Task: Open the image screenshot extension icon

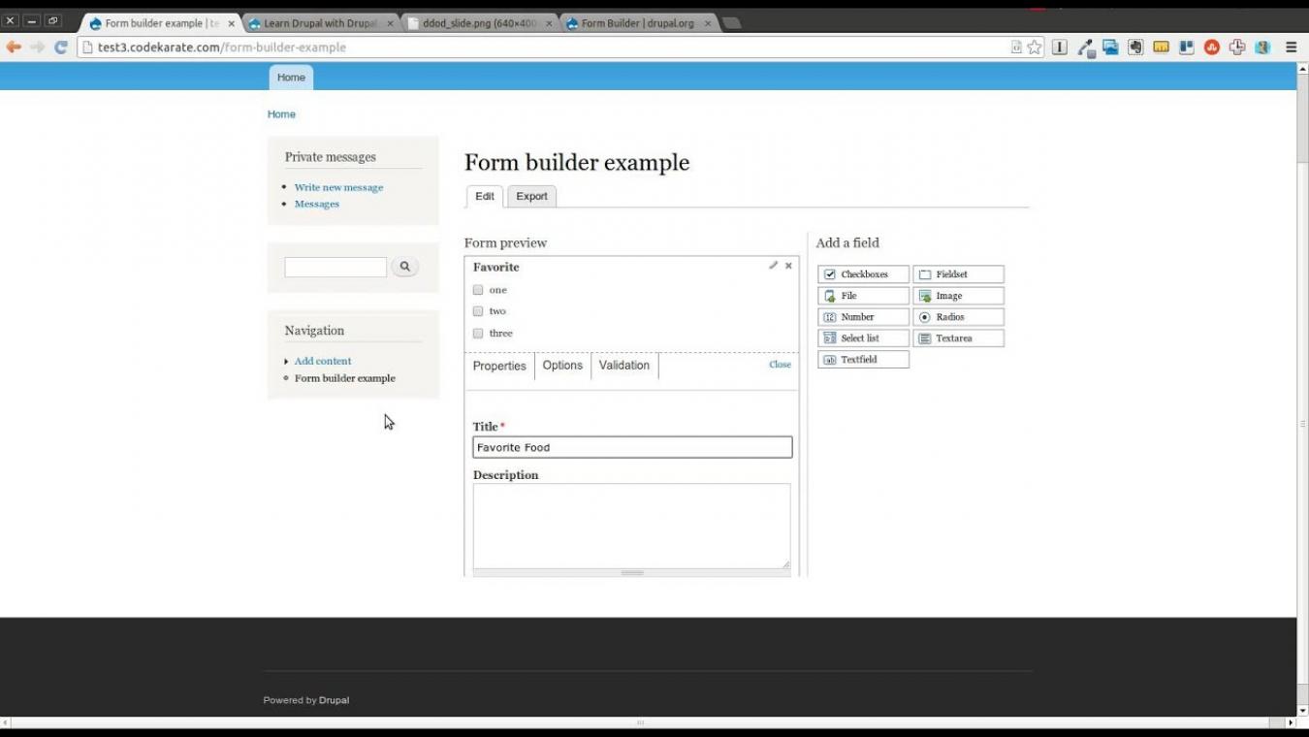Action: 1110,47
